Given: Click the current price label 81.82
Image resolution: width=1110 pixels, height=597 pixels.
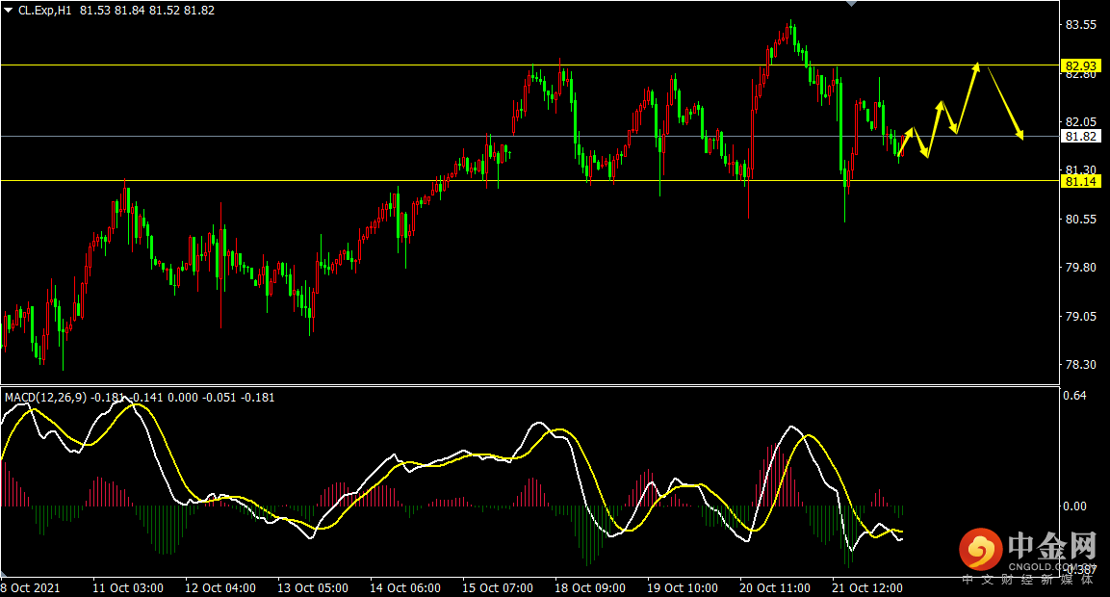Looking at the screenshot, I should (x=1080, y=136).
